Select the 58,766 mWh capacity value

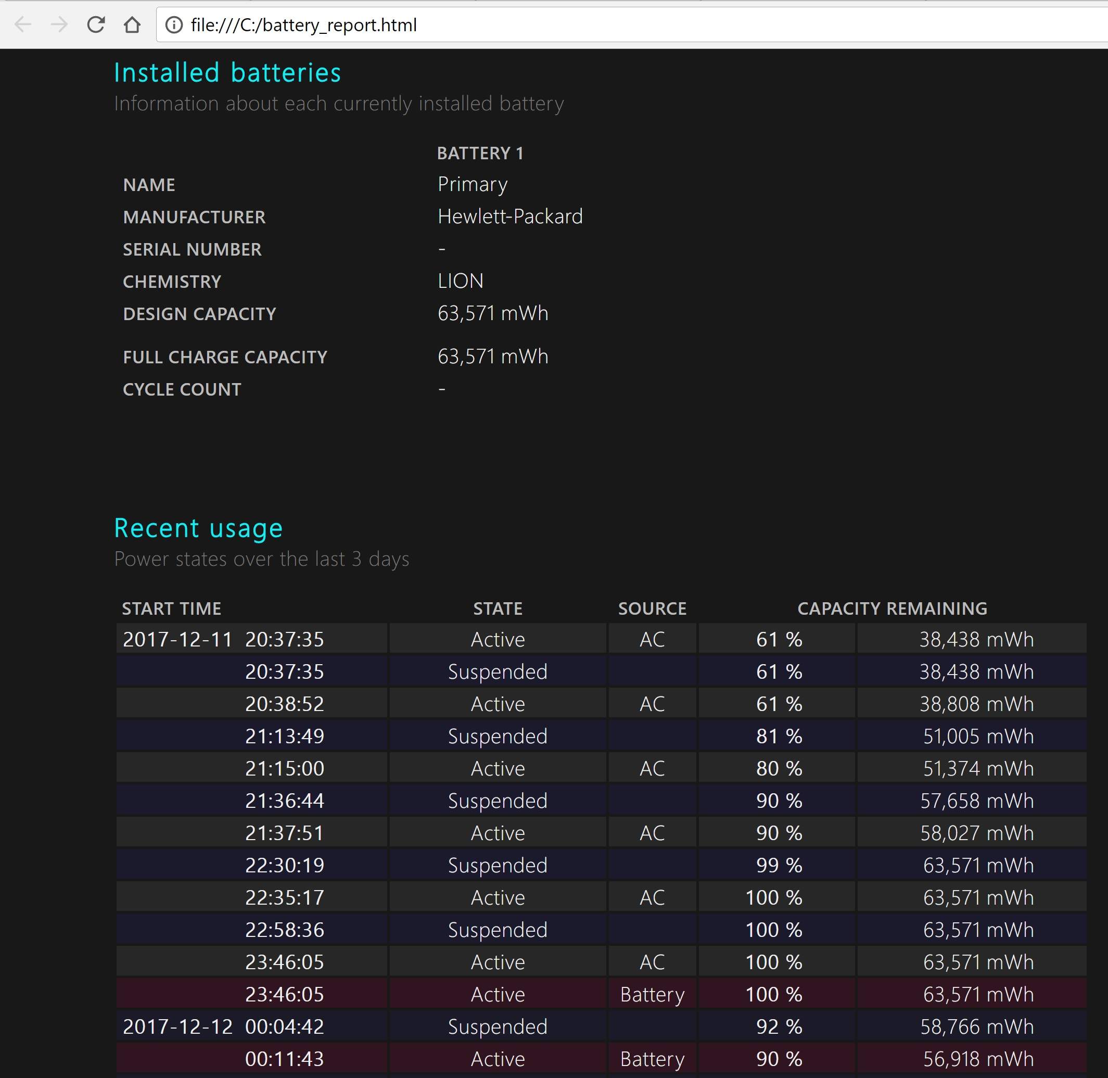pyautogui.click(x=977, y=1026)
